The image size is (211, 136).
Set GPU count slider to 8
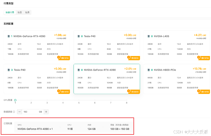pos(127,100)
